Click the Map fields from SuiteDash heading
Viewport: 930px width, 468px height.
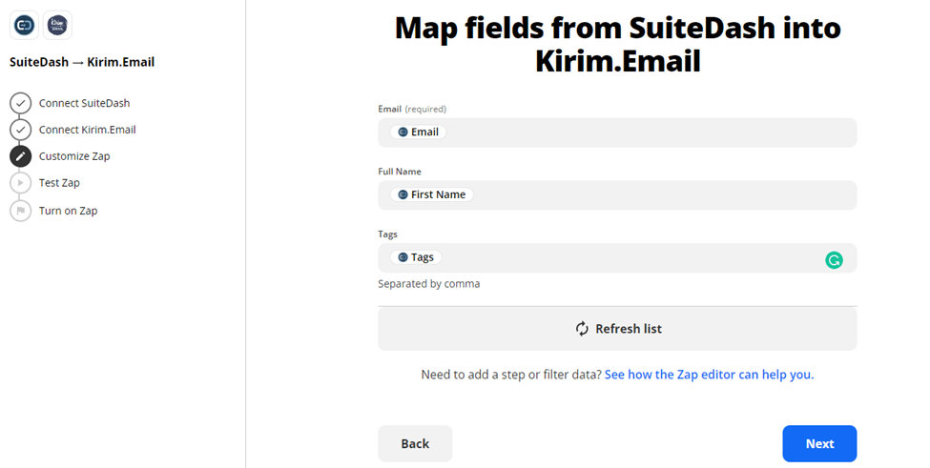[x=617, y=45]
